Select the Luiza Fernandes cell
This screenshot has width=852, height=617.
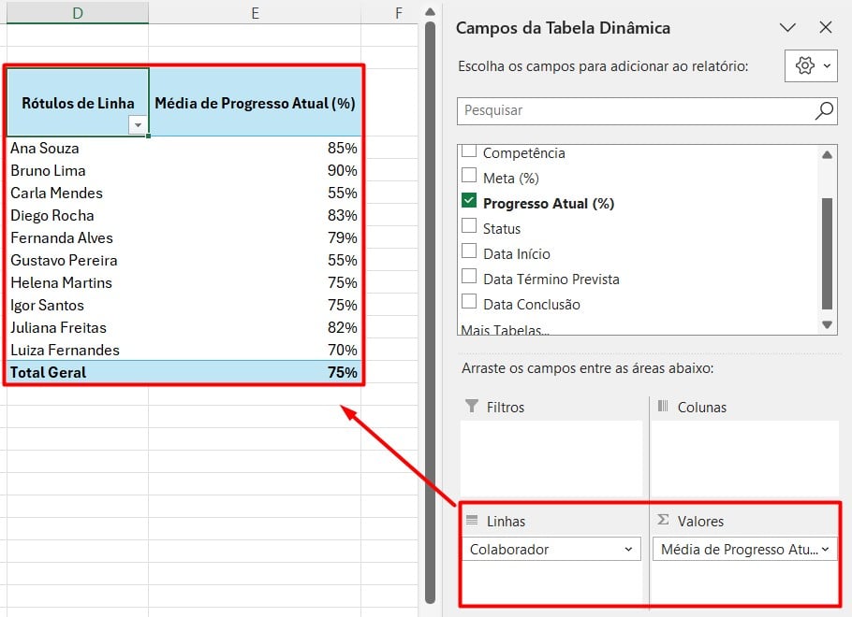click(x=78, y=350)
